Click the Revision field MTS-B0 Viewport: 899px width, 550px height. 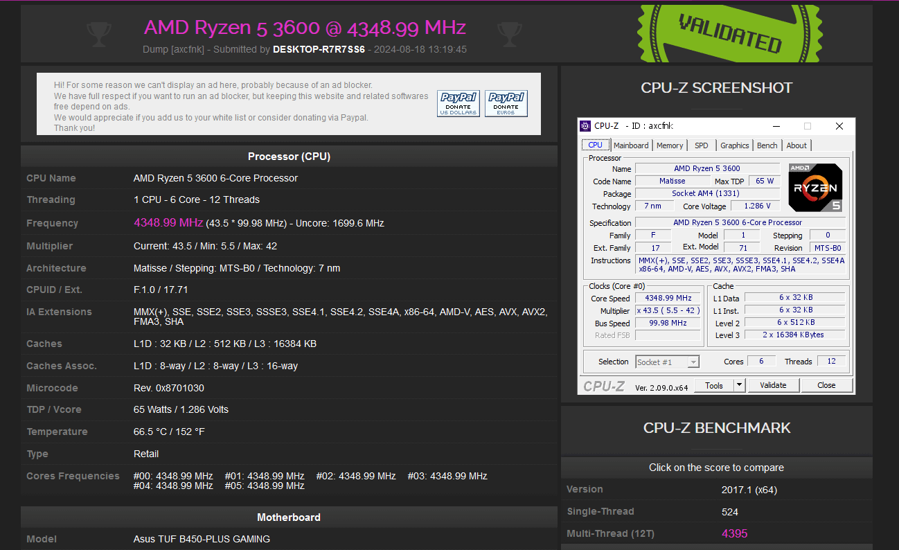[x=827, y=247]
